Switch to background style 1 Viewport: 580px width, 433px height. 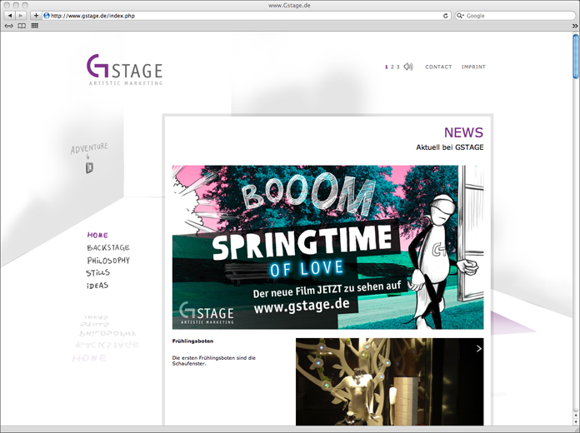point(386,67)
